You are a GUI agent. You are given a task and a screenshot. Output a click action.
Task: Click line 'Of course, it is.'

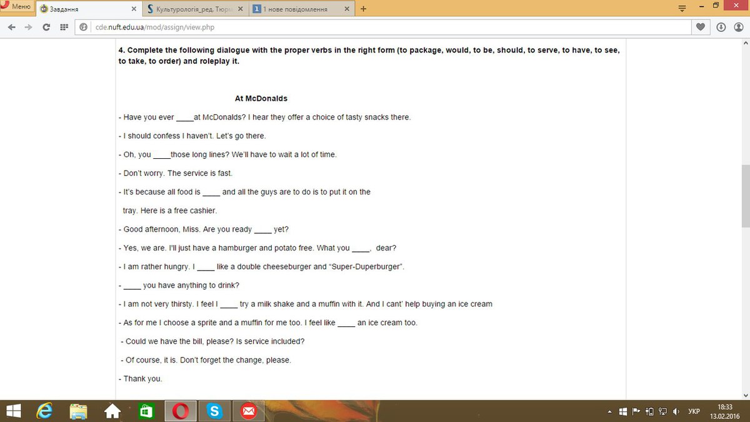click(x=206, y=360)
